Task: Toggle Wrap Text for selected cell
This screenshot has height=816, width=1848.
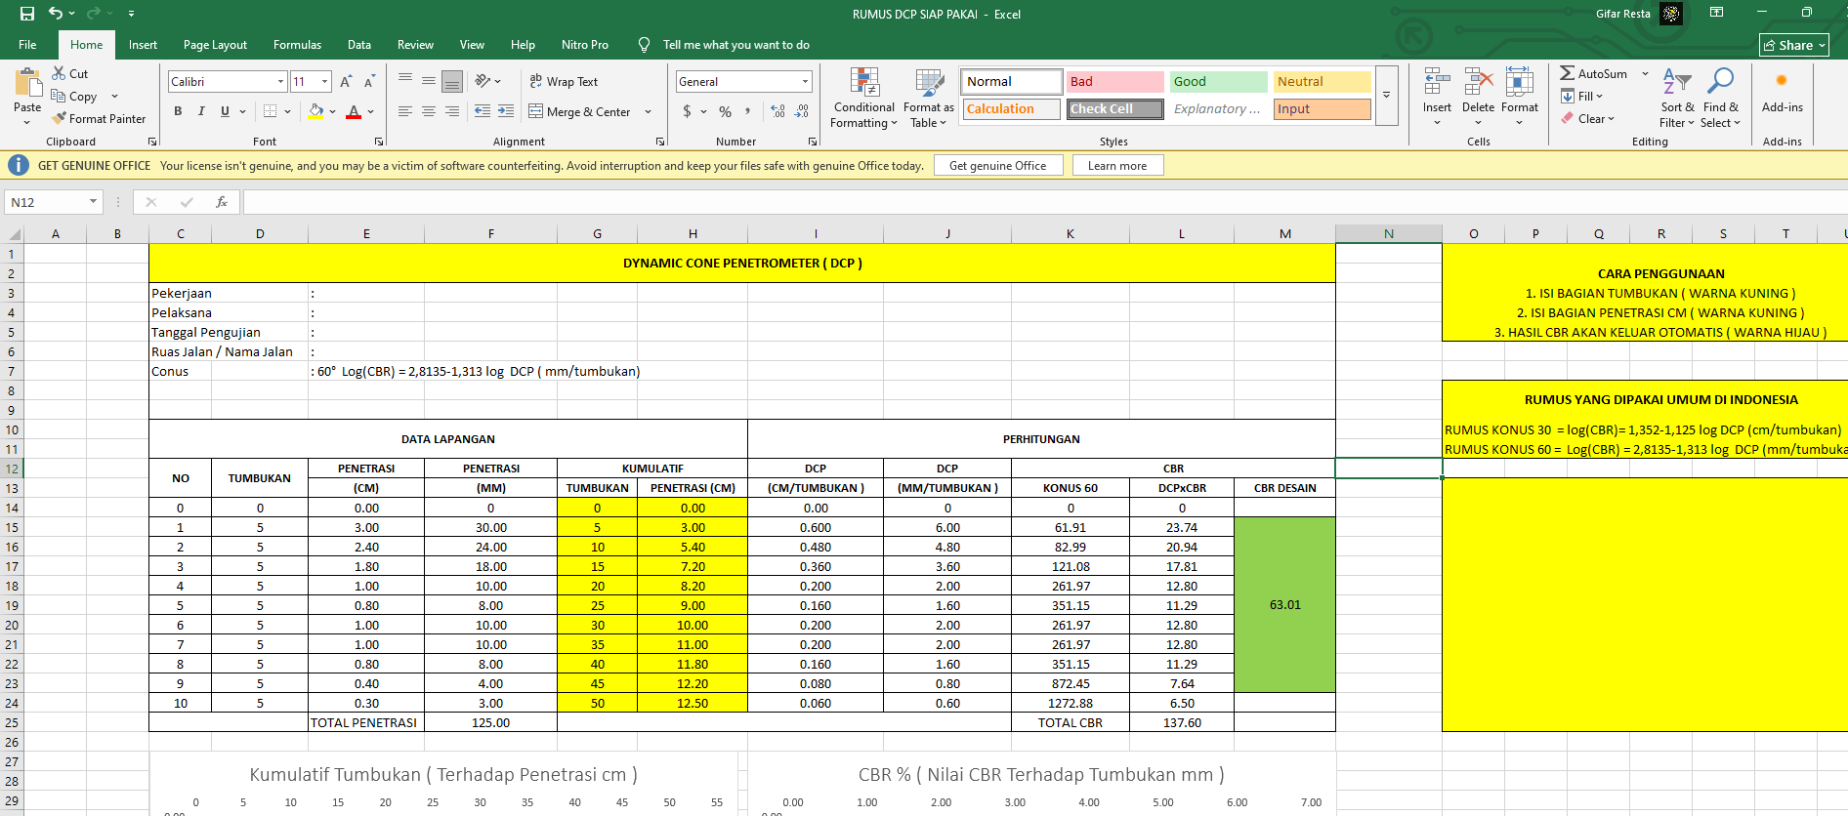Action: click(x=564, y=82)
